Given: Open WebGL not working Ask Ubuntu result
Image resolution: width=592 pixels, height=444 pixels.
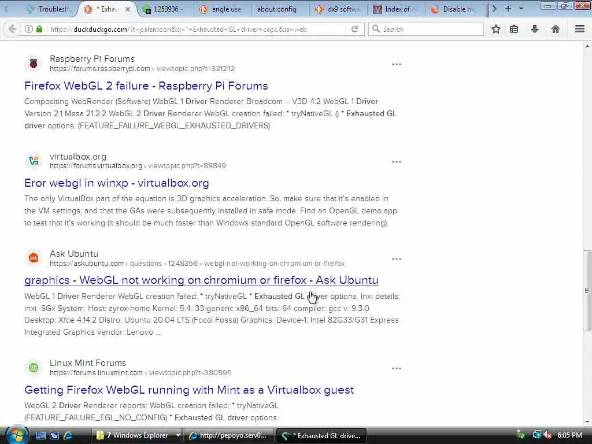Looking at the screenshot, I should click(201, 280).
